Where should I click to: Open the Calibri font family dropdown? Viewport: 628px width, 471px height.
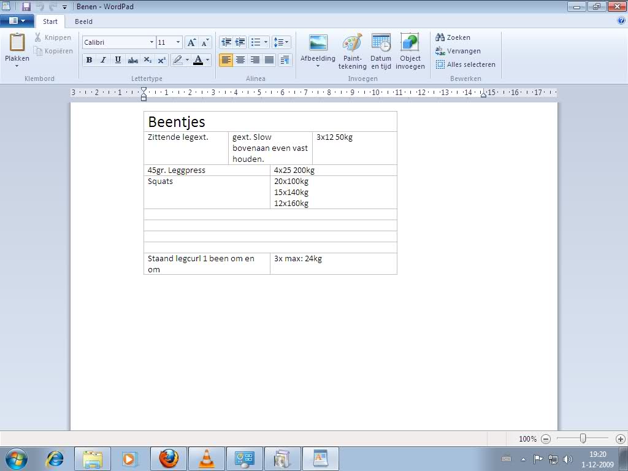point(151,42)
